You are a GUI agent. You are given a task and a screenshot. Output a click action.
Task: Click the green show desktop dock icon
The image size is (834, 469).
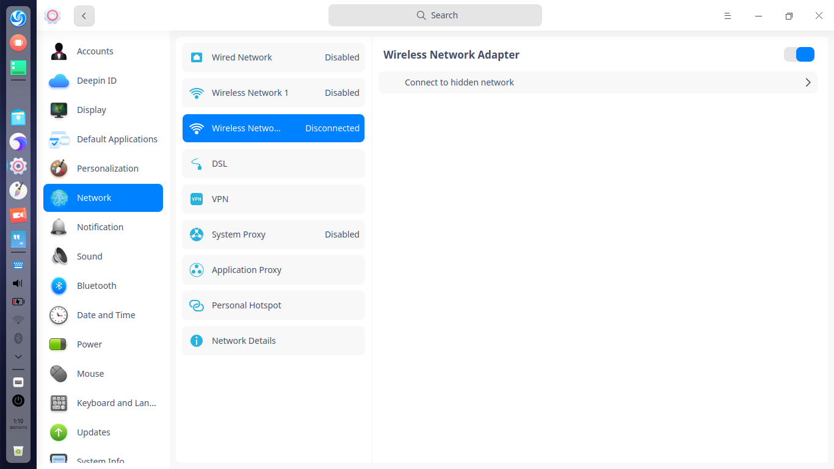[18, 68]
